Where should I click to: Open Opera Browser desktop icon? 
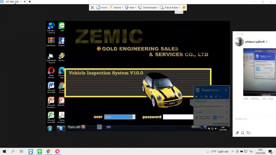[51, 73]
